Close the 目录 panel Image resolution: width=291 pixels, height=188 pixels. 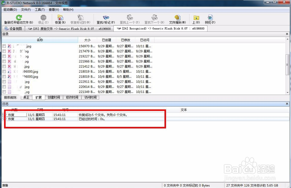tap(287, 34)
